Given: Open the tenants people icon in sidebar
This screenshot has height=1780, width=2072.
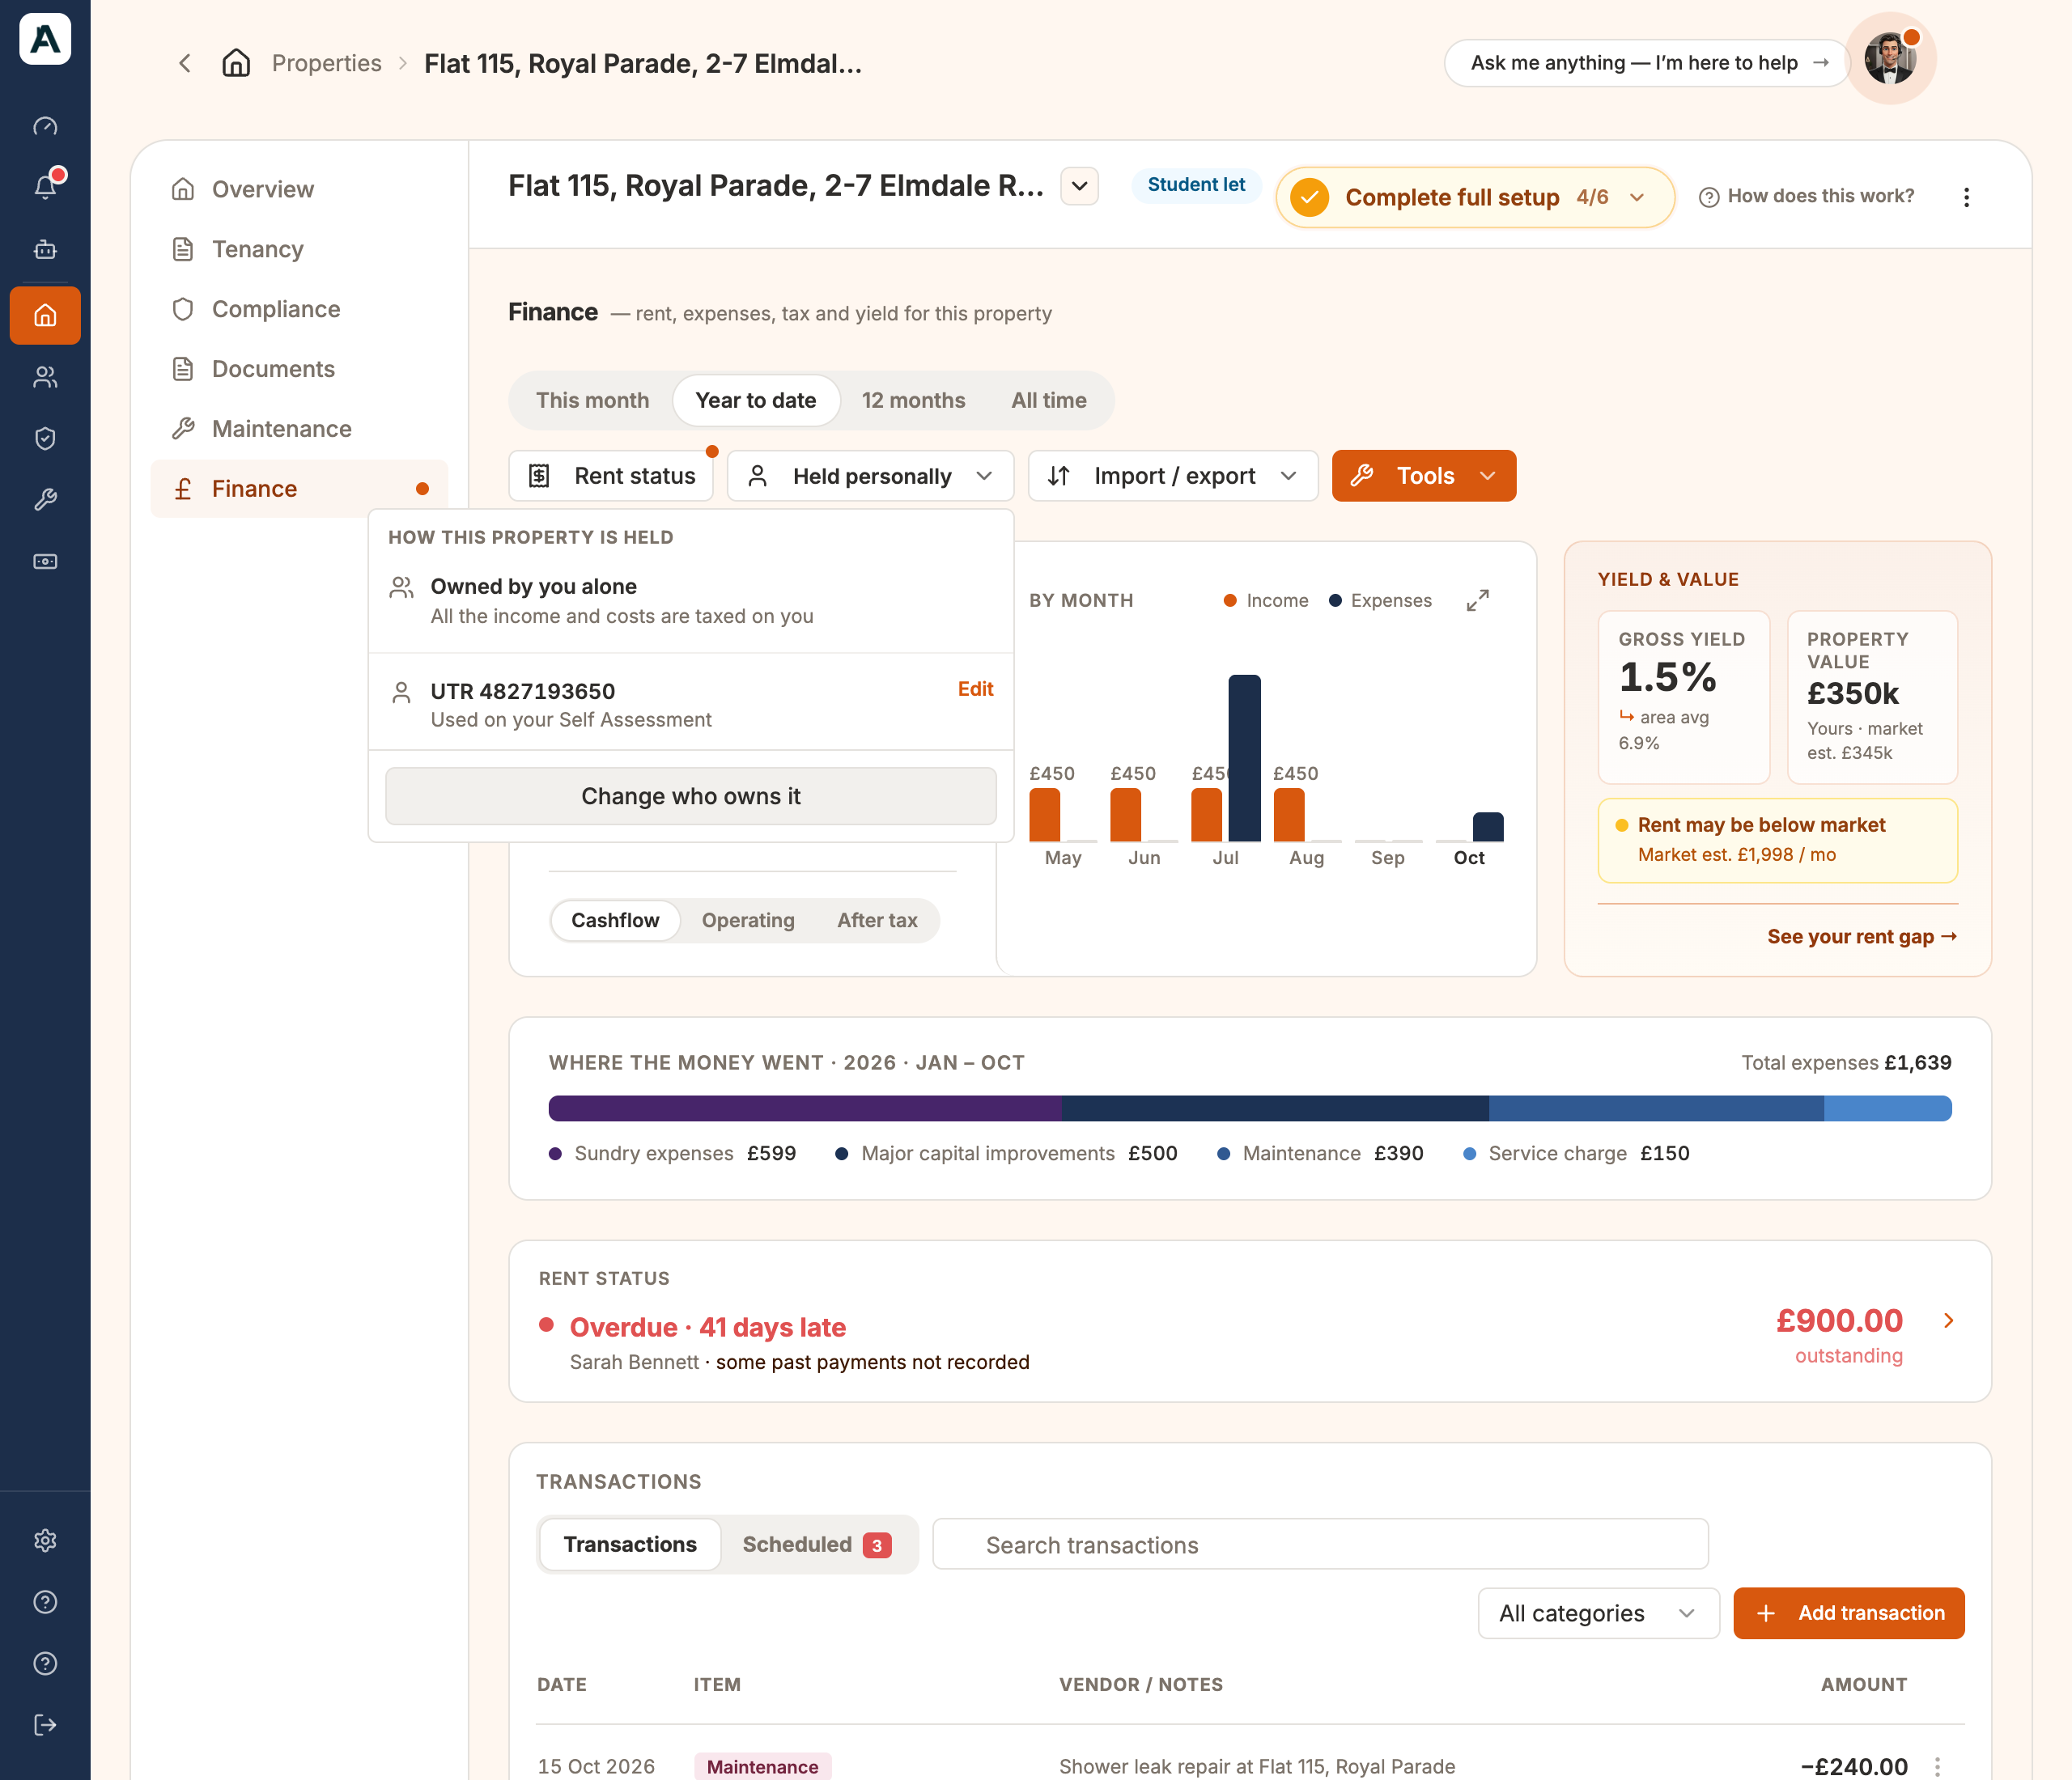Looking at the screenshot, I should (x=45, y=377).
